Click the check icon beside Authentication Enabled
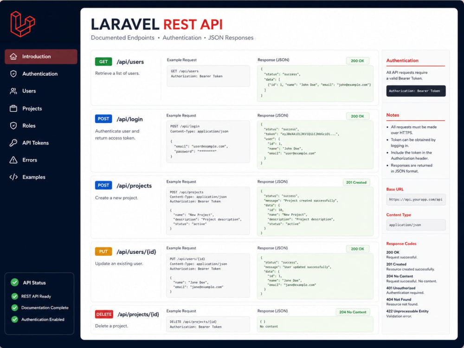This screenshot has height=348, width=464. click(14, 319)
